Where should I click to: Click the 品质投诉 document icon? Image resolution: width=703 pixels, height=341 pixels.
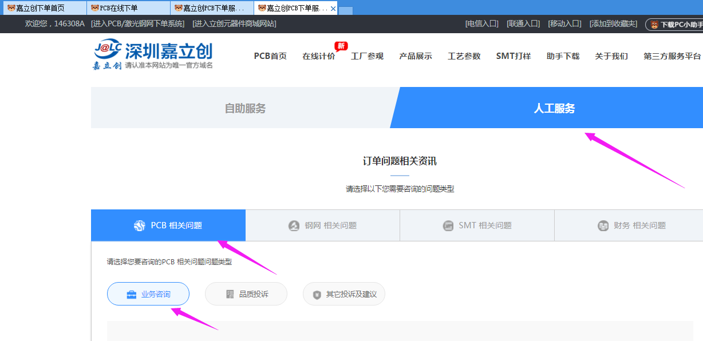click(230, 295)
